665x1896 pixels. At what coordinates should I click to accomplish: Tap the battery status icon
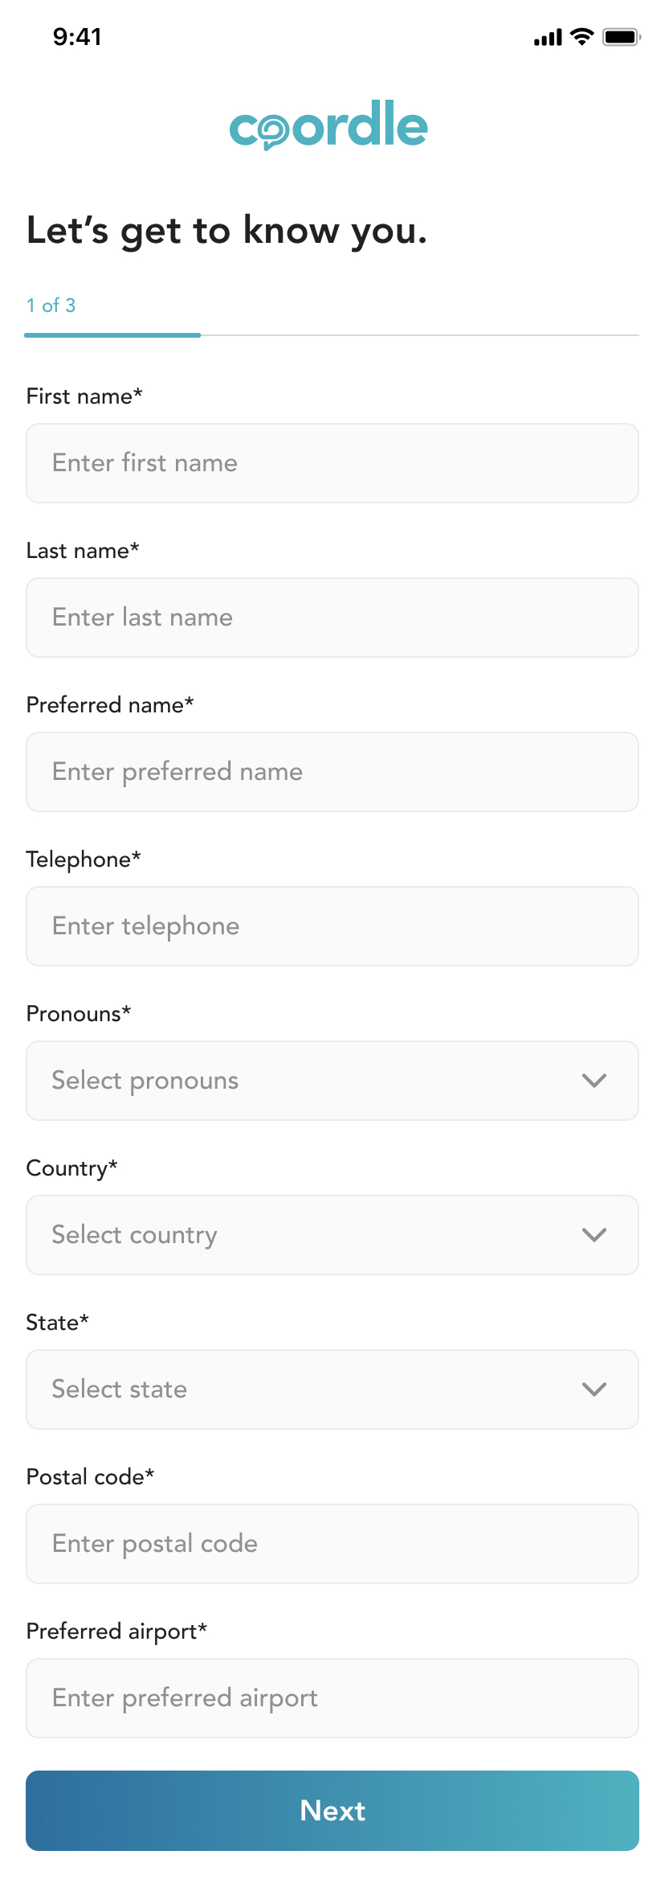tap(621, 37)
